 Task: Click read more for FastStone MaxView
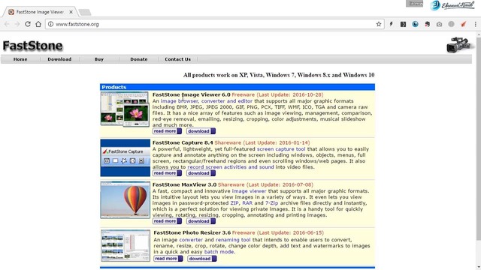167,221
